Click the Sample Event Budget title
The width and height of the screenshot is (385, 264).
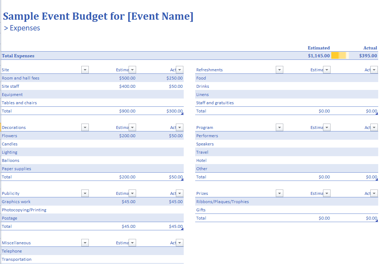click(x=98, y=16)
